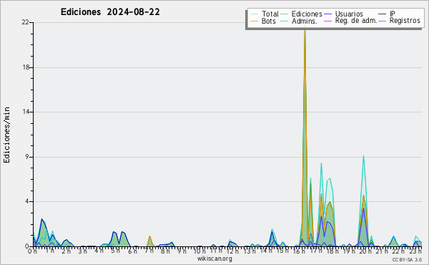Image resolution: width=429 pixels, height=265 pixels.
Task: Click the 9 y-axis tick label
Action: click(27, 157)
